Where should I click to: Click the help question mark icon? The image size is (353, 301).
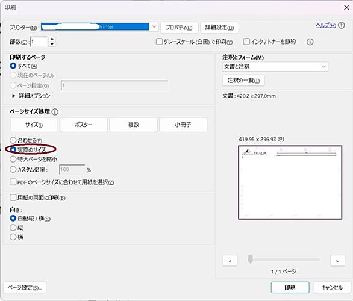342,25
